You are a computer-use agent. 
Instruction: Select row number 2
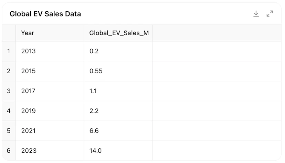pos(9,71)
